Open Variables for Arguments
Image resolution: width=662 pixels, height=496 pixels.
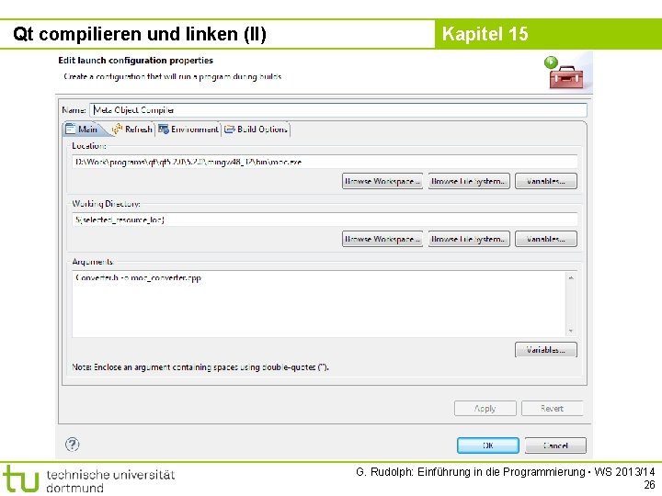click(546, 350)
